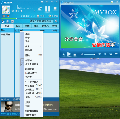Click the magnifier search icon
This screenshot has width=120, height=119.
pos(56,21)
